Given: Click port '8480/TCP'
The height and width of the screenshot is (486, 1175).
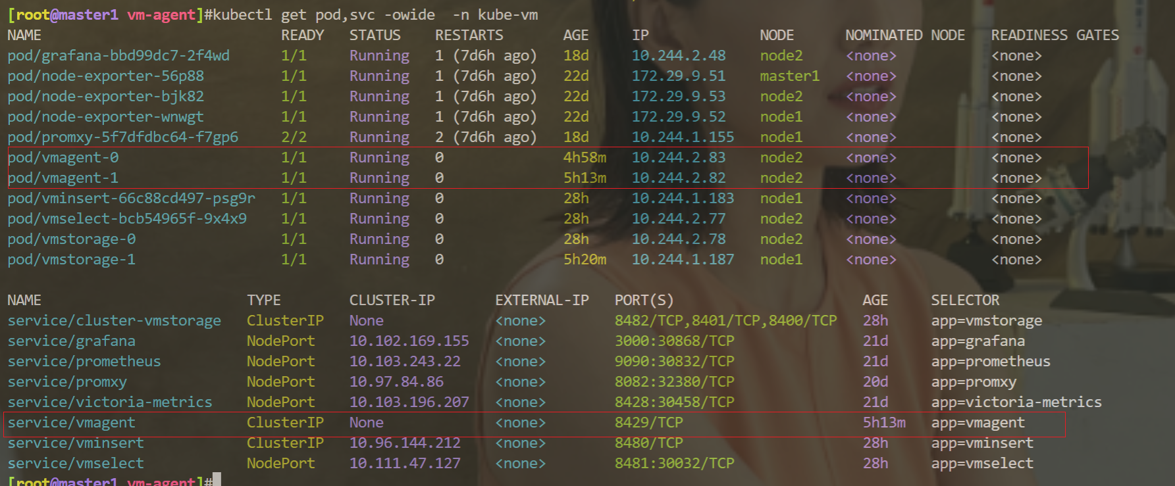Looking at the screenshot, I should coord(649,443).
